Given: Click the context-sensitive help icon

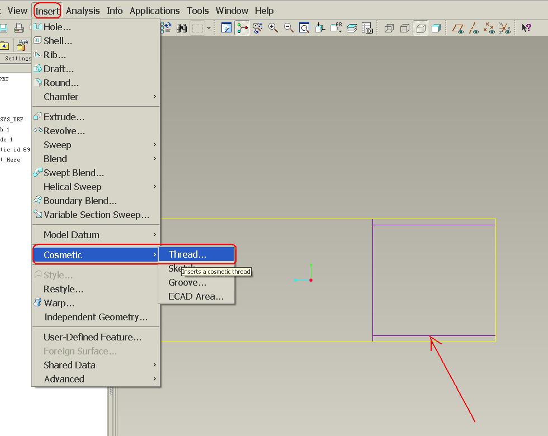Looking at the screenshot, I should [526, 28].
